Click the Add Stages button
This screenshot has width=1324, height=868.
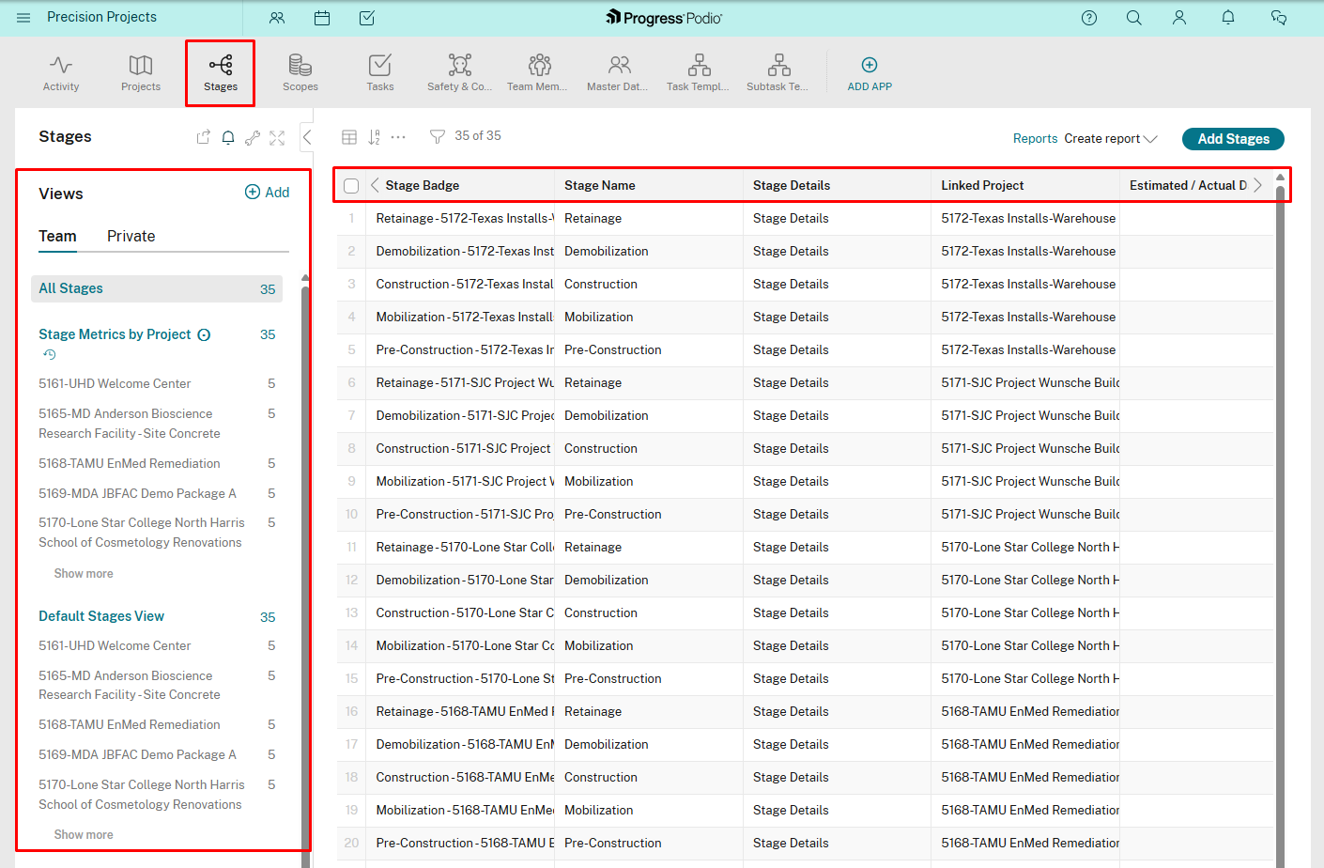pyautogui.click(x=1233, y=138)
